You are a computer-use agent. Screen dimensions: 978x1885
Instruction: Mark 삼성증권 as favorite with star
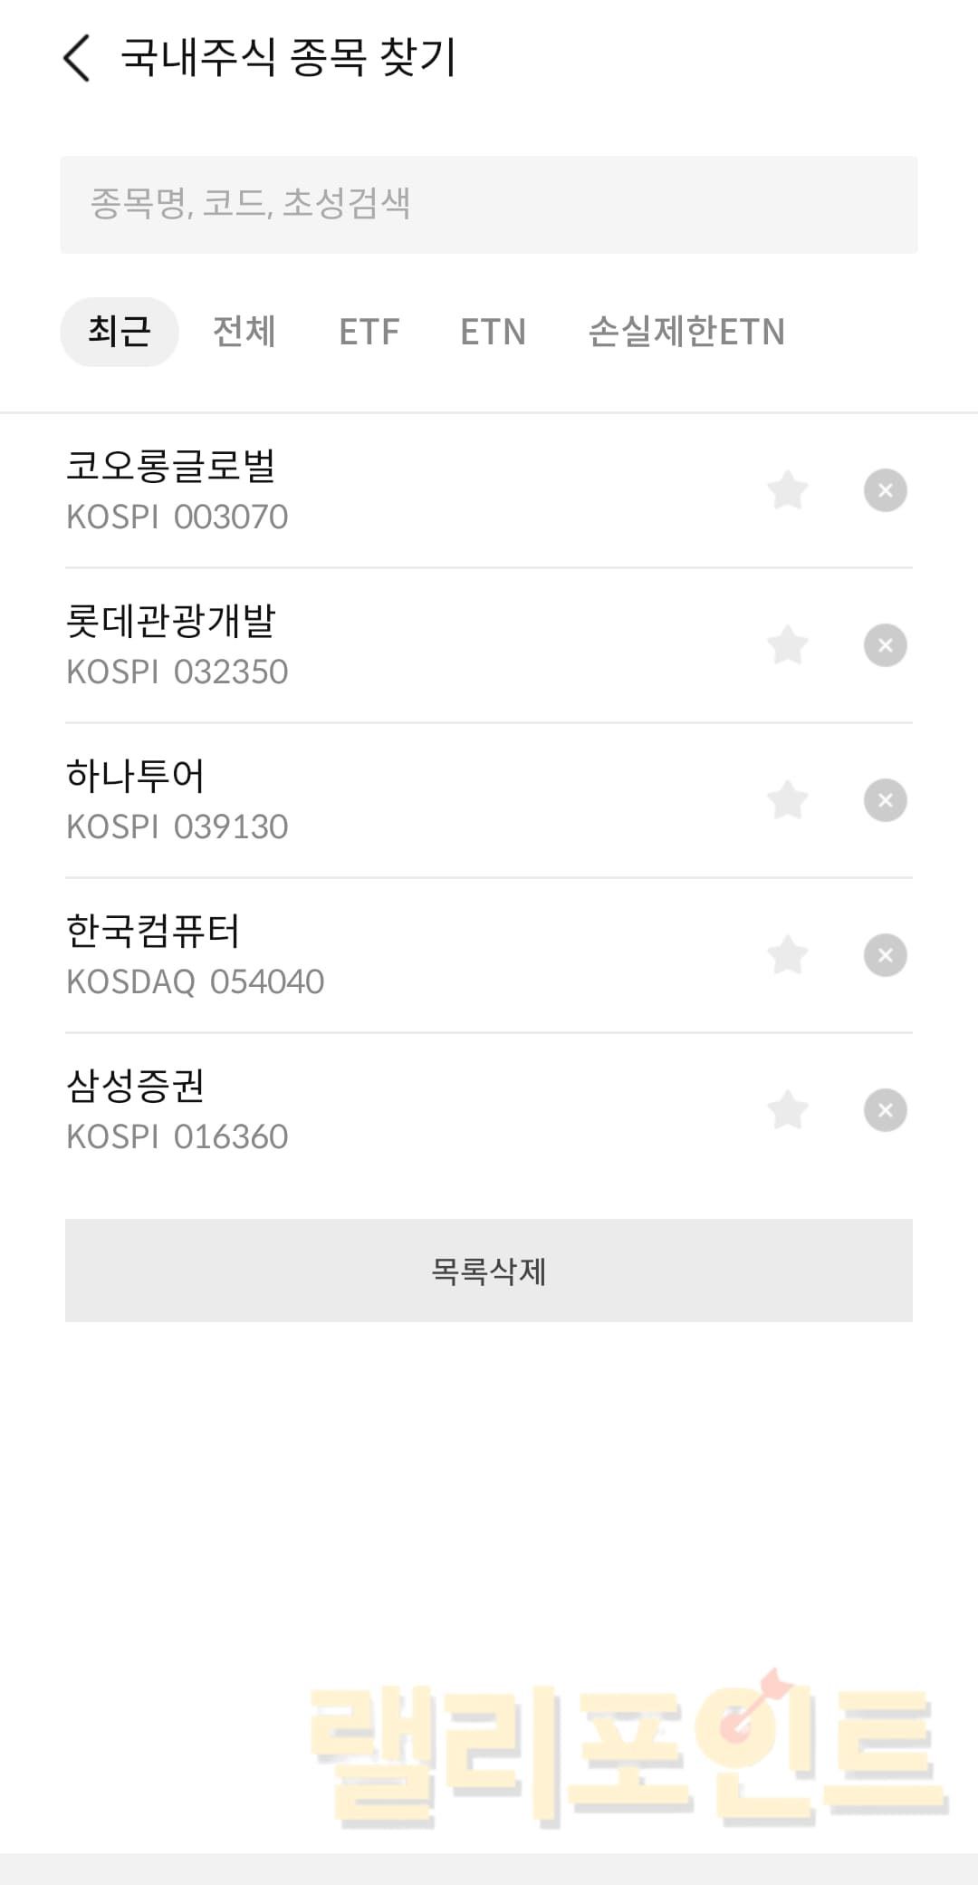(787, 1110)
